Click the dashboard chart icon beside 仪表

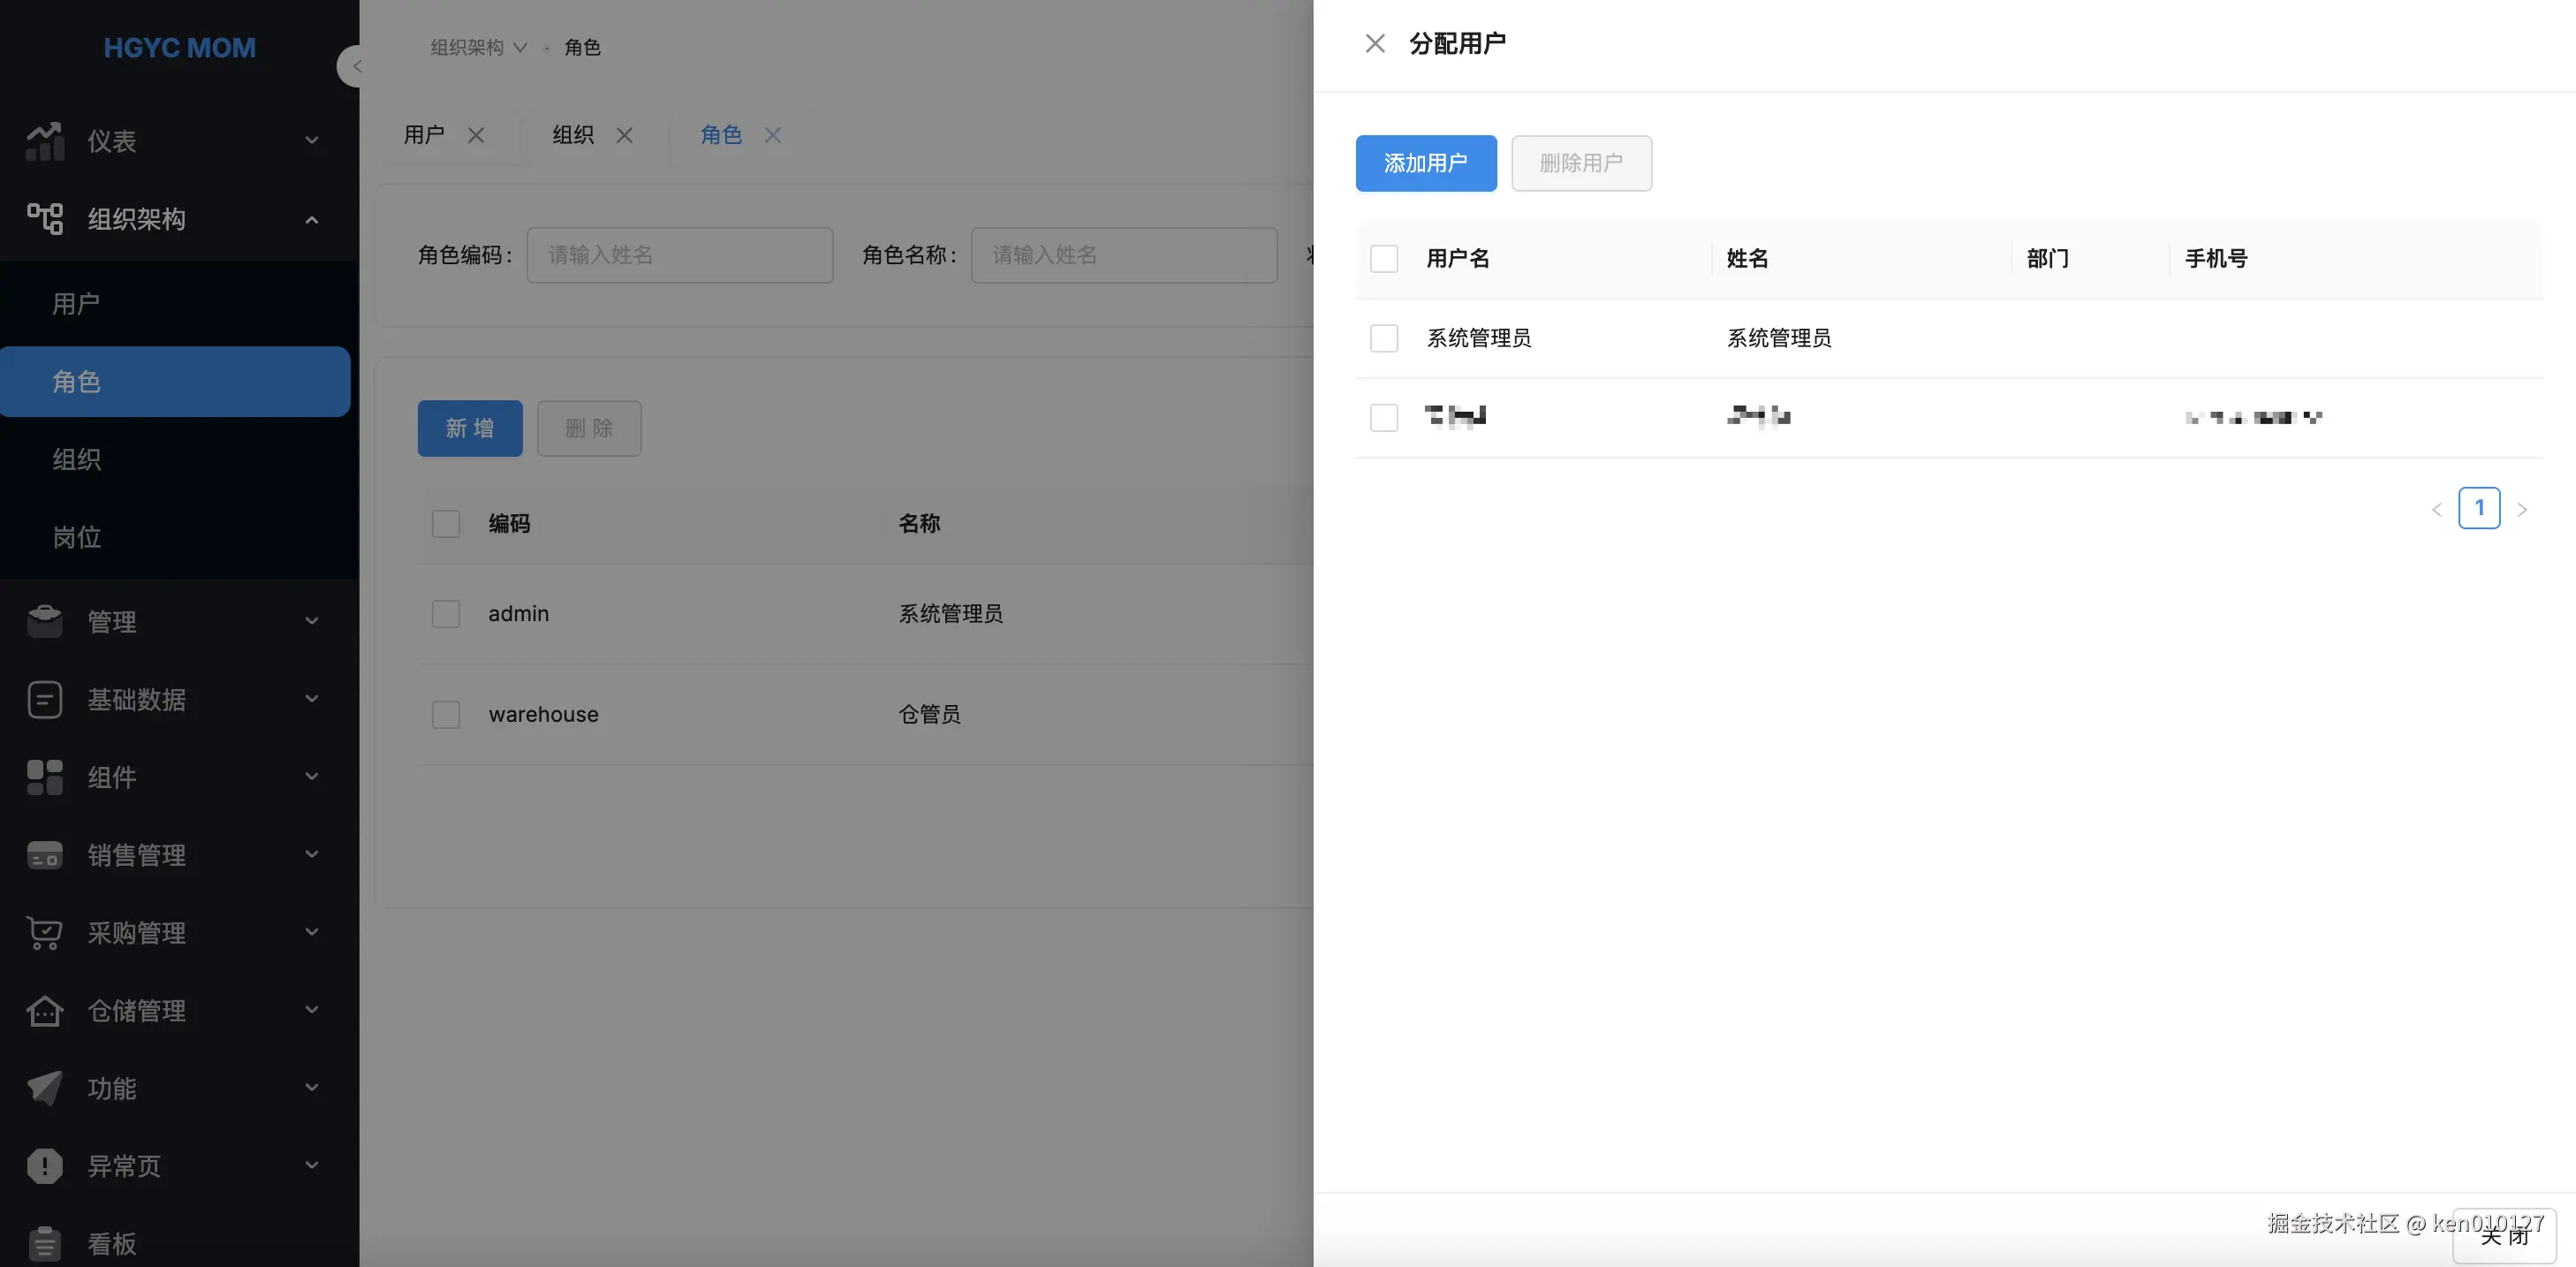pyautogui.click(x=45, y=141)
